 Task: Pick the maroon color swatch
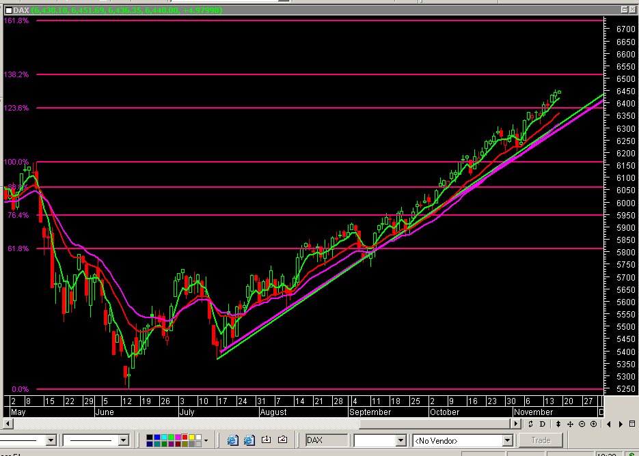point(178,444)
